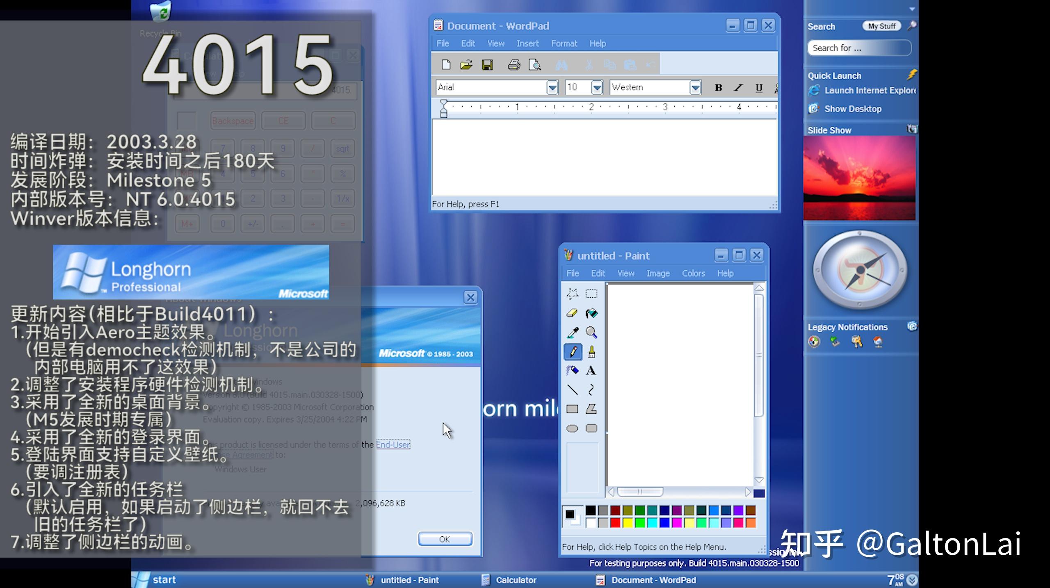Screen dimensions: 1050x588
Task: Pick the straight Line tool in Paint
Action: pyautogui.click(x=572, y=390)
